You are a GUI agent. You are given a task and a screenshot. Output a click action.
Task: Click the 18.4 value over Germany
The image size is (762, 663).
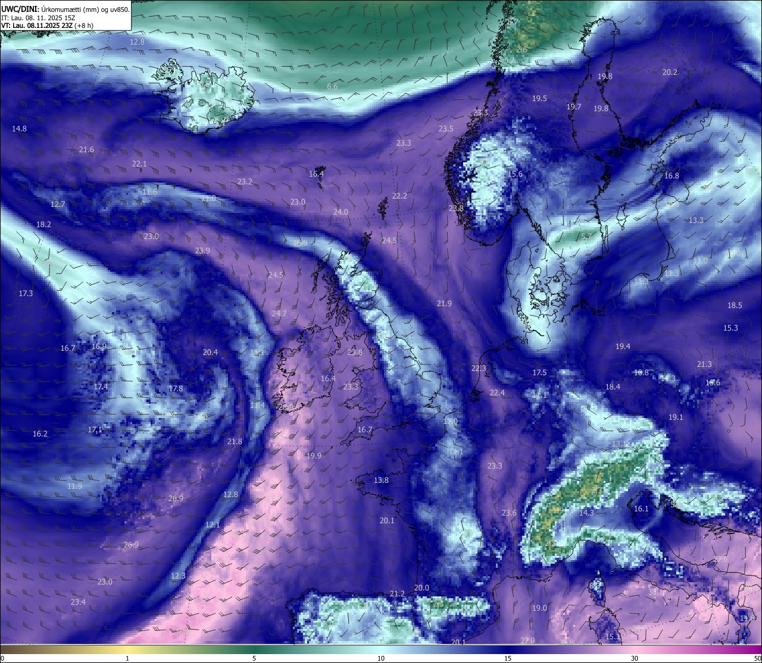click(x=613, y=387)
